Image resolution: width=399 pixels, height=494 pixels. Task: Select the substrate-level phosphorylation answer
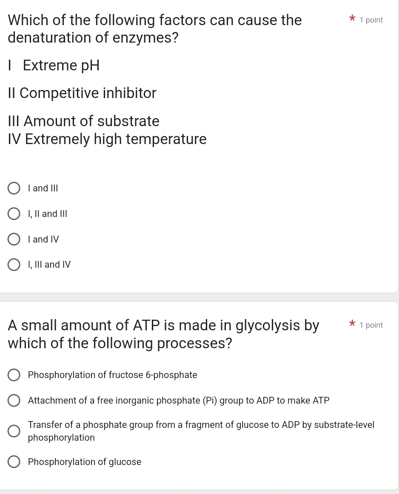14,431
